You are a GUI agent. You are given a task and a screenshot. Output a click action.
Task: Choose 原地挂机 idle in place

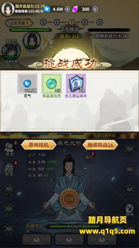39,145
